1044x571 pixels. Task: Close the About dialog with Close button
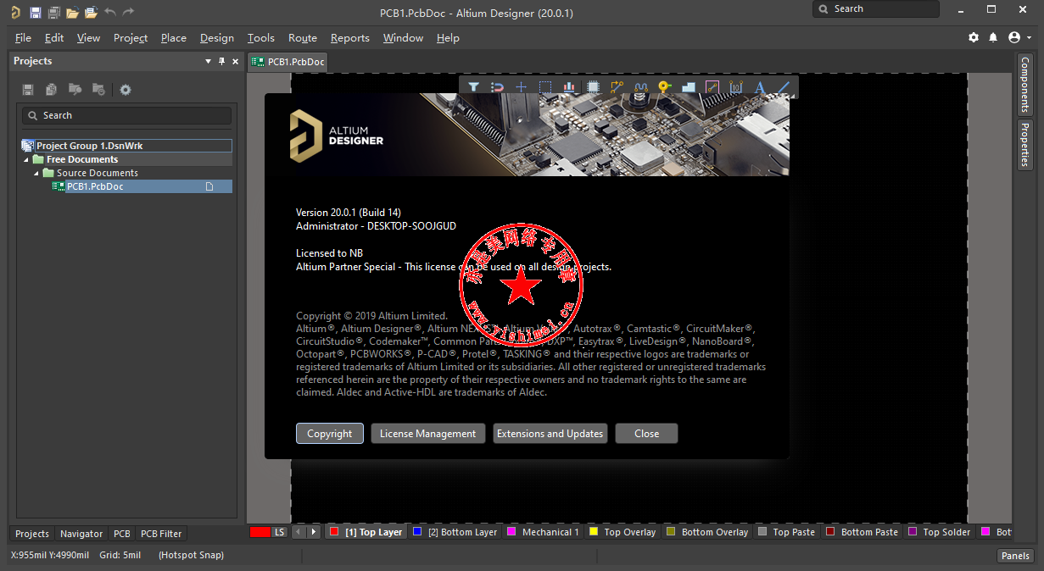coord(647,434)
